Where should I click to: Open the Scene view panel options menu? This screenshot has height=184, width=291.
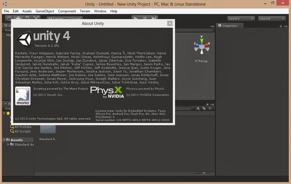tap(212, 26)
